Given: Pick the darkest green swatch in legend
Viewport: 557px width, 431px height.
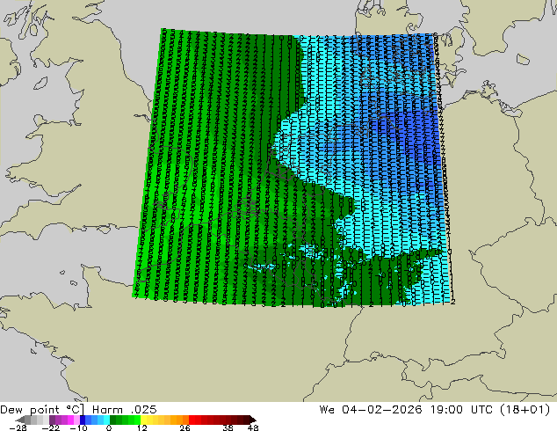Looking at the screenshot, I should (x=113, y=420).
